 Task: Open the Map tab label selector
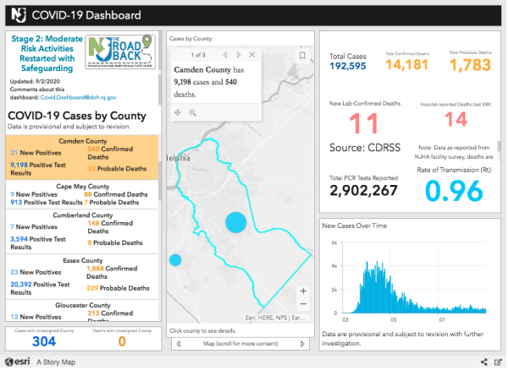pyautogui.click(x=241, y=344)
